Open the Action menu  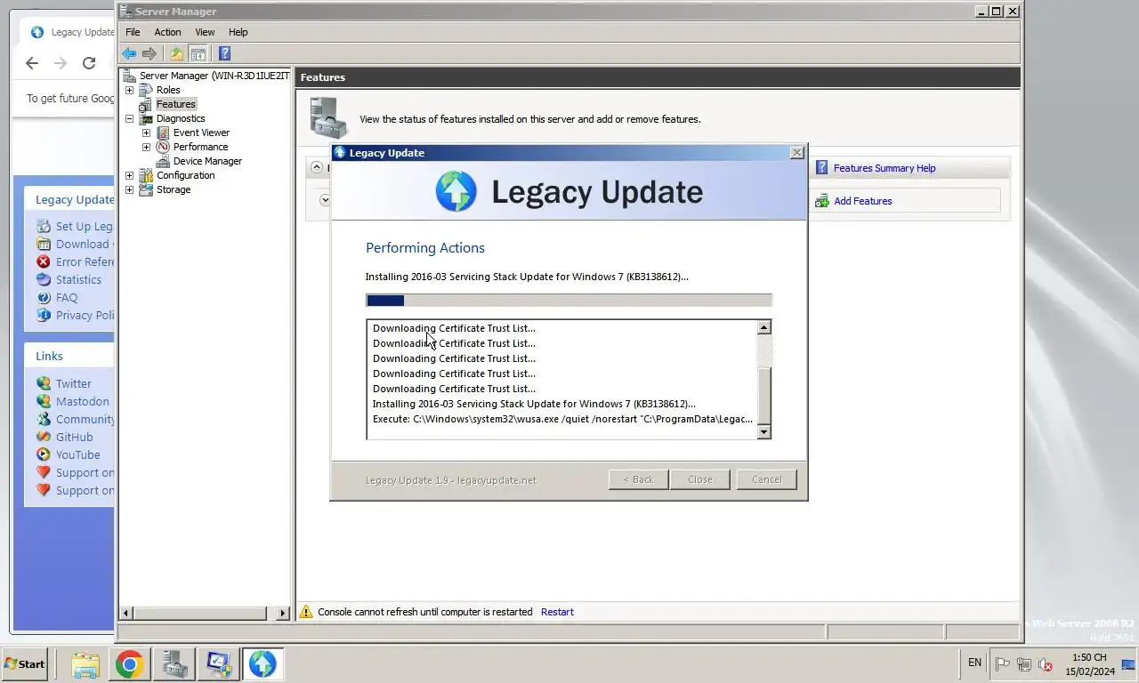pyautogui.click(x=167, y=32)
